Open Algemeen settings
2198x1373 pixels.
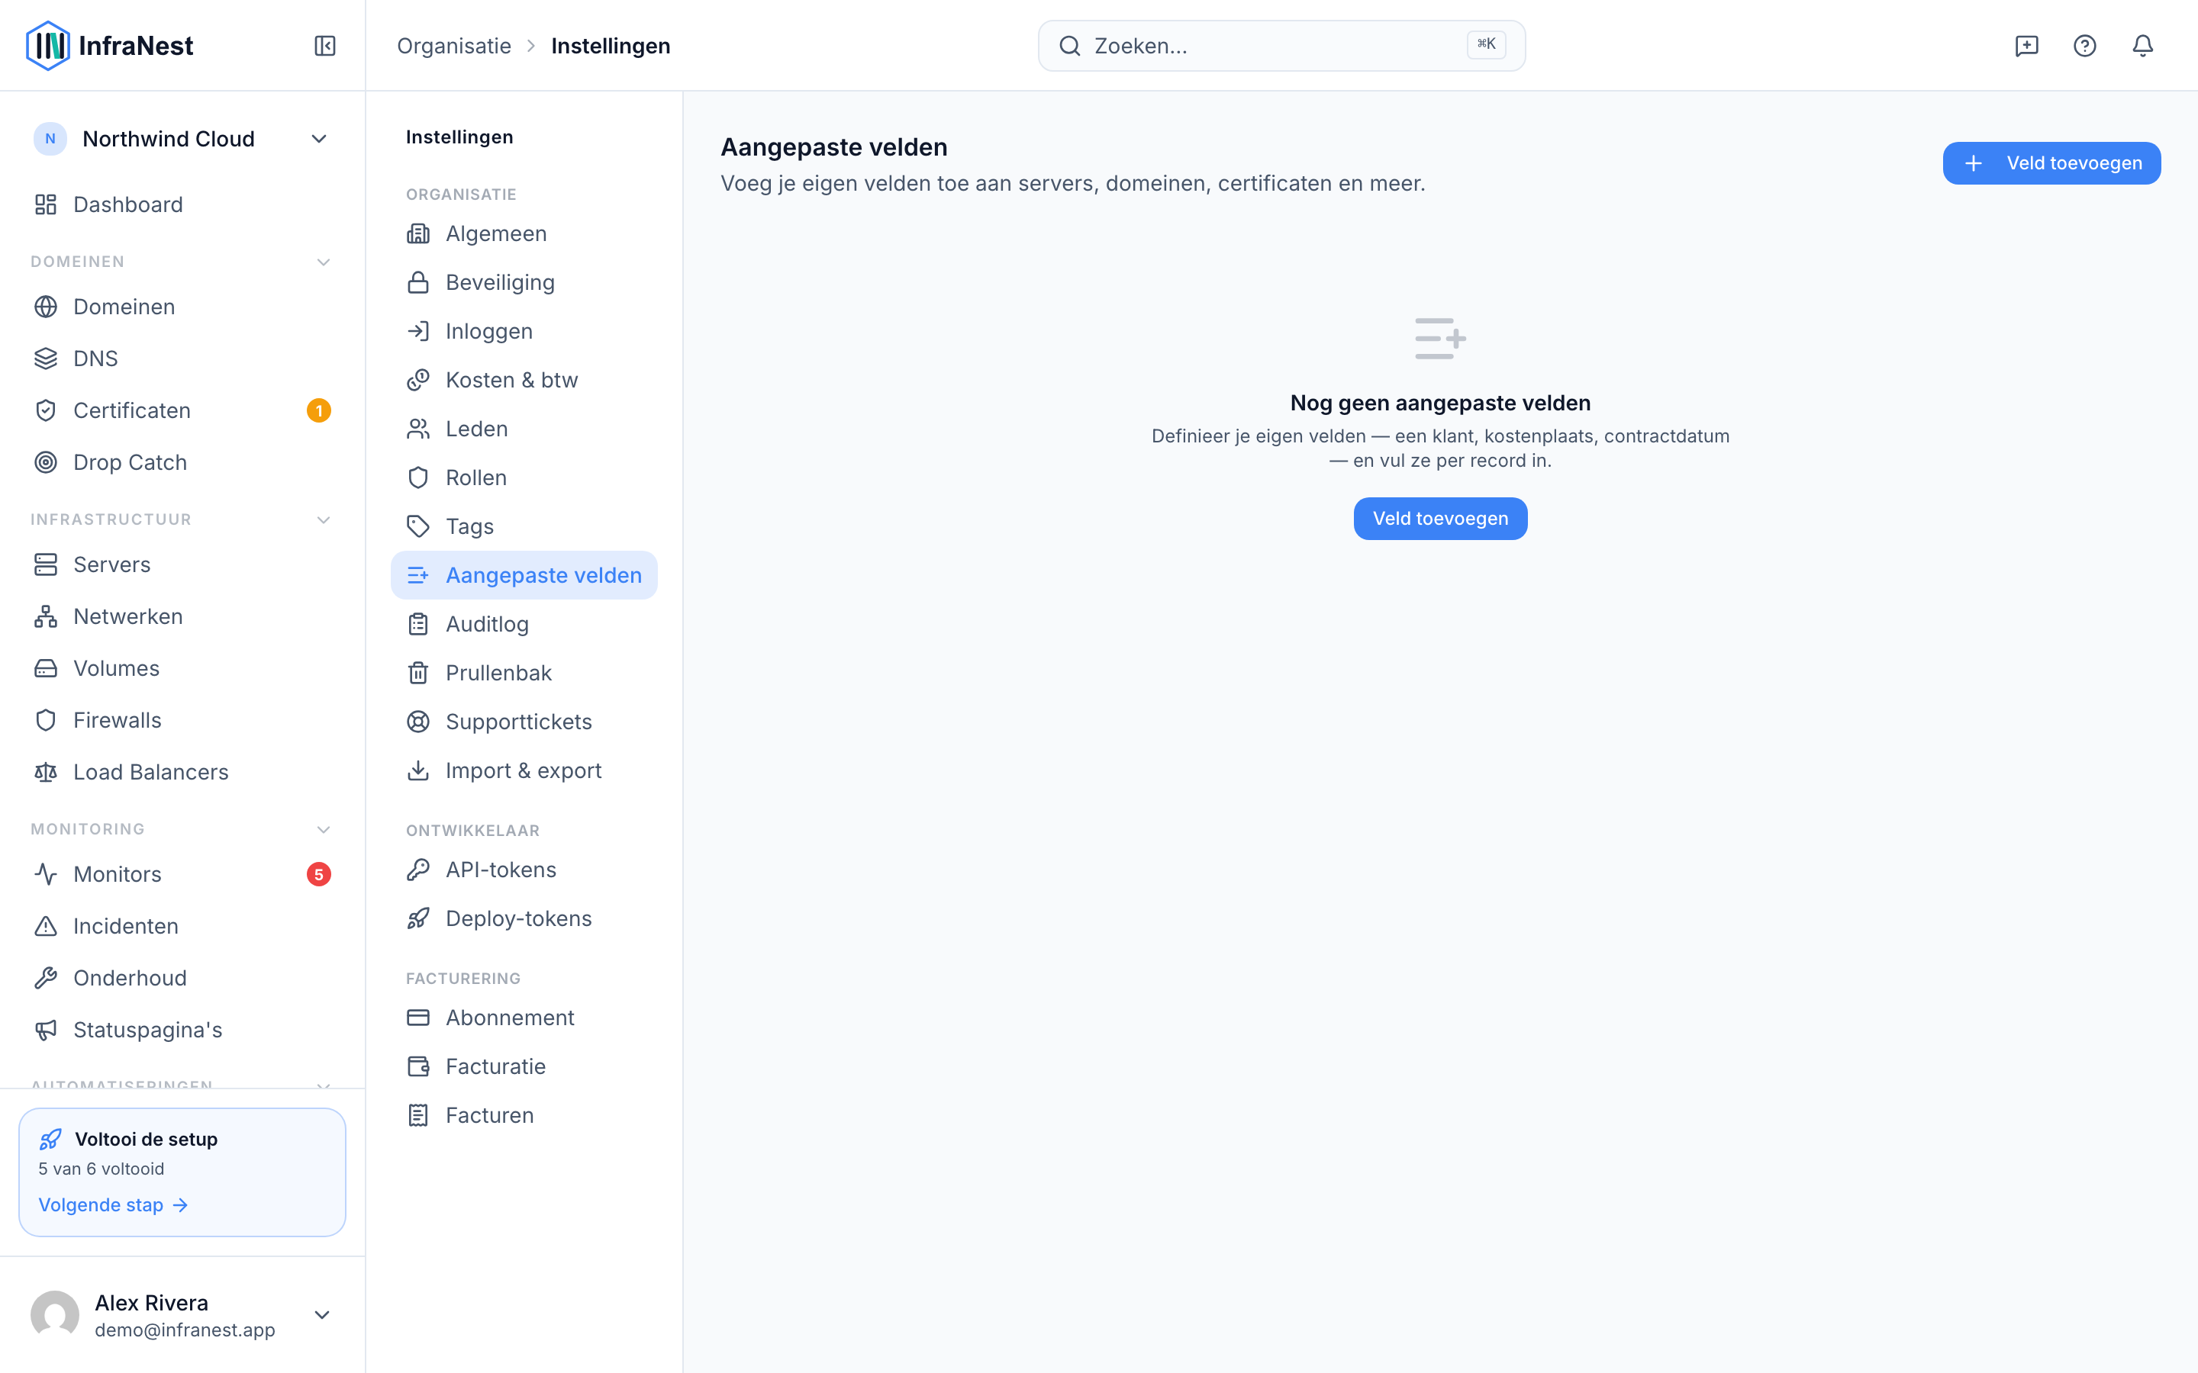[x=524, y=233]
